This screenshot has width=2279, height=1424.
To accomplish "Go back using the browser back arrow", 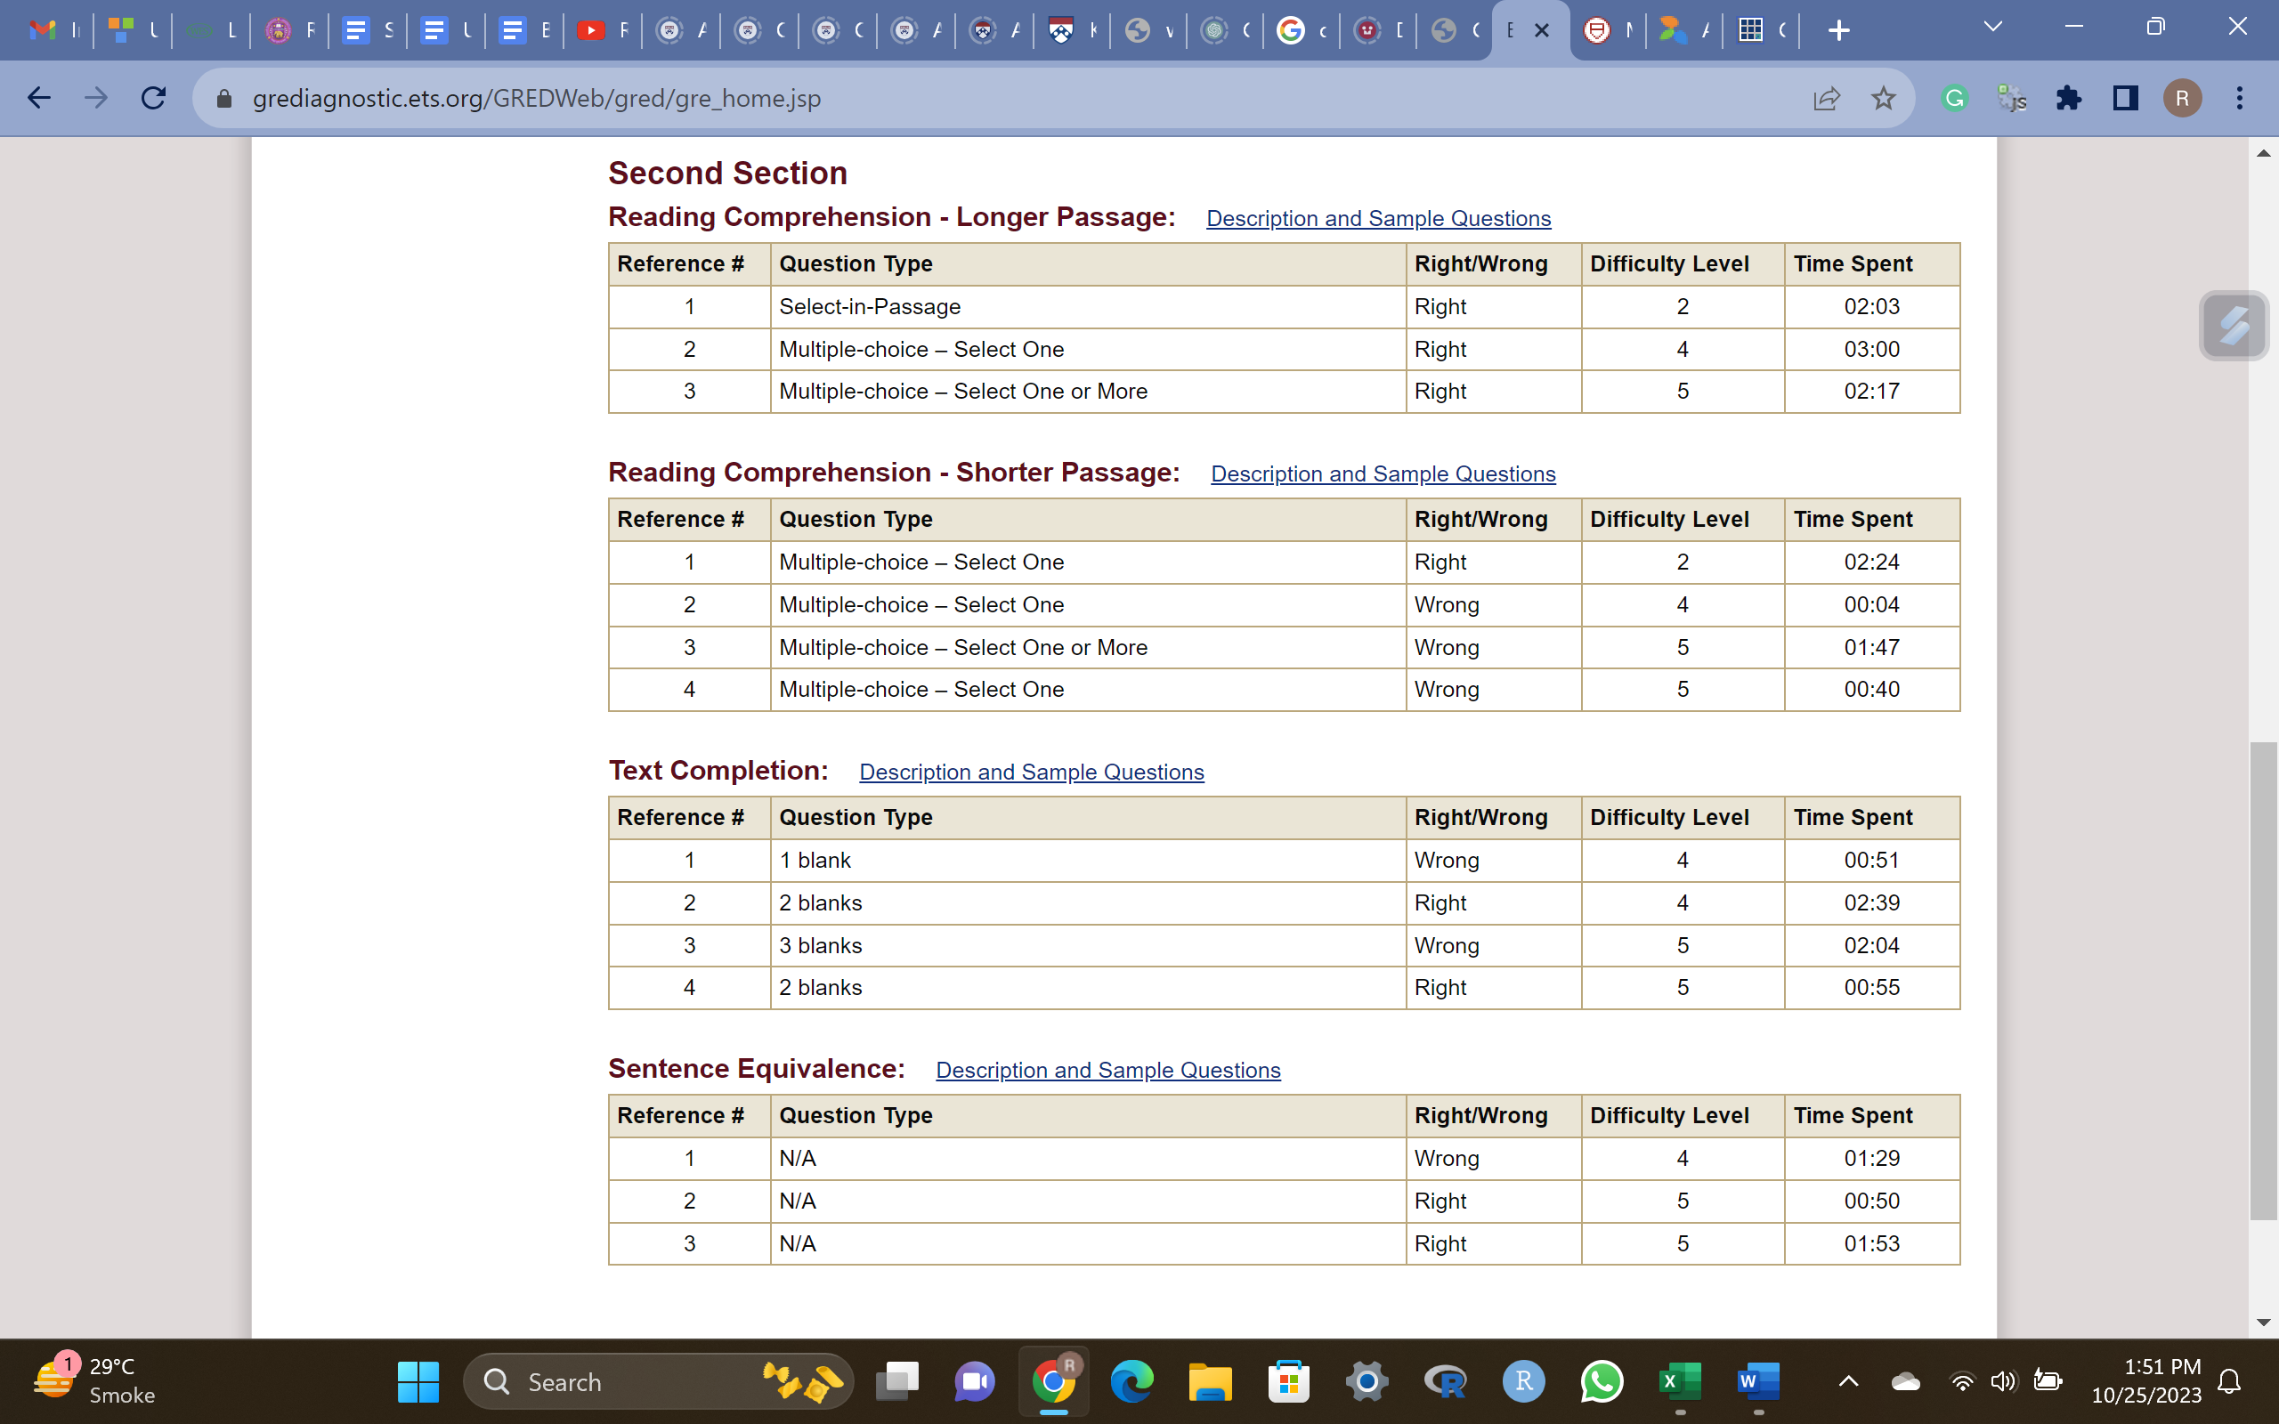I will pyautogui.click(x=38, y=98).
